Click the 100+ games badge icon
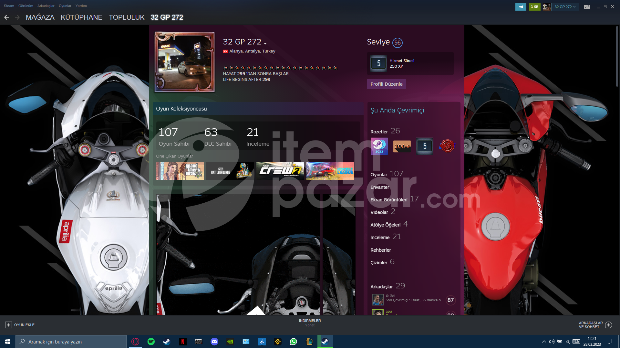 pyautogui.click(x=402, y=146)
